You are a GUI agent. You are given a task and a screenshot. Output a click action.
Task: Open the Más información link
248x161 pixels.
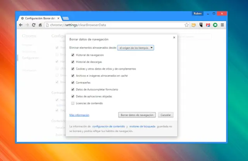pyautogui.click(x=79, y=115)
